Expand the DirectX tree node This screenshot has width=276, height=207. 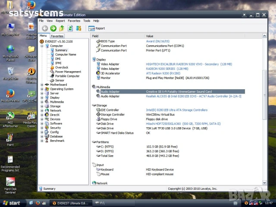[42, 115]
